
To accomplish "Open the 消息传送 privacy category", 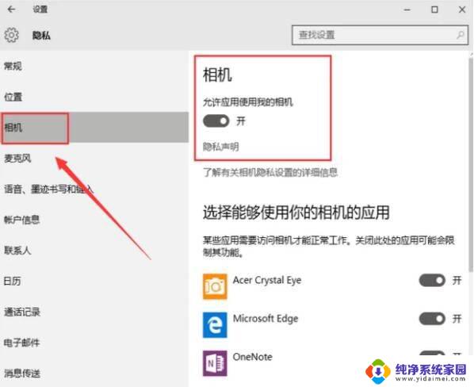I will 94,374.
